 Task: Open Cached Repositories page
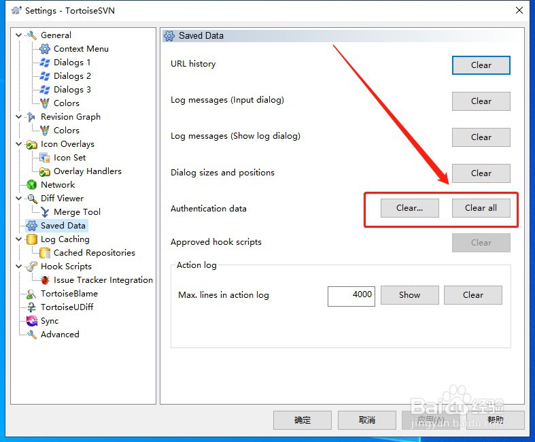click(x=94, y=253)
